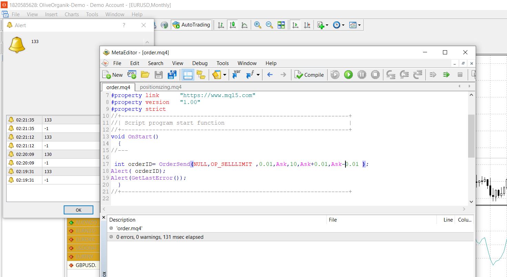This screenshot has width=507, height=277.
Task: Toggle AutoTrading in MetaTrader toolbar
Action: (x=192, y=25)
